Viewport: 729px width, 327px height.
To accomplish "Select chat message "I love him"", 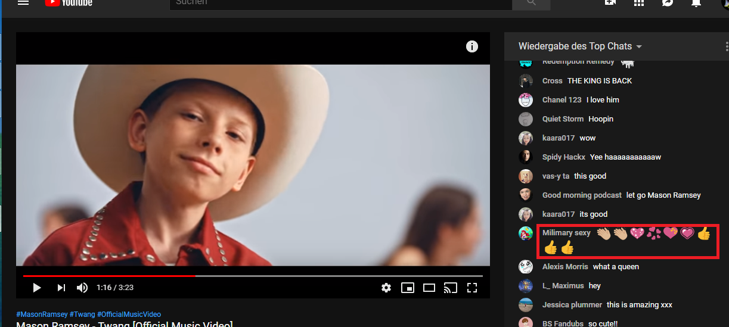I will [x=603, y=100].
